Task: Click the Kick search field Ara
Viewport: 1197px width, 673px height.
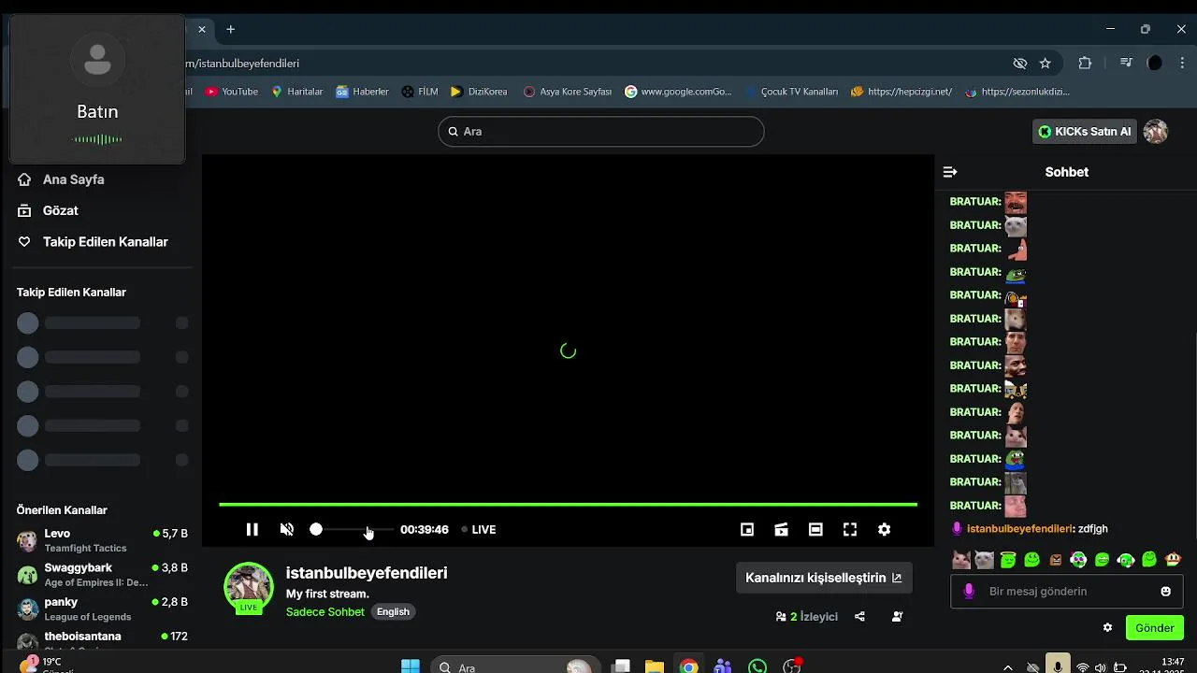Action: pyautogui.click(x=601, y=132)
